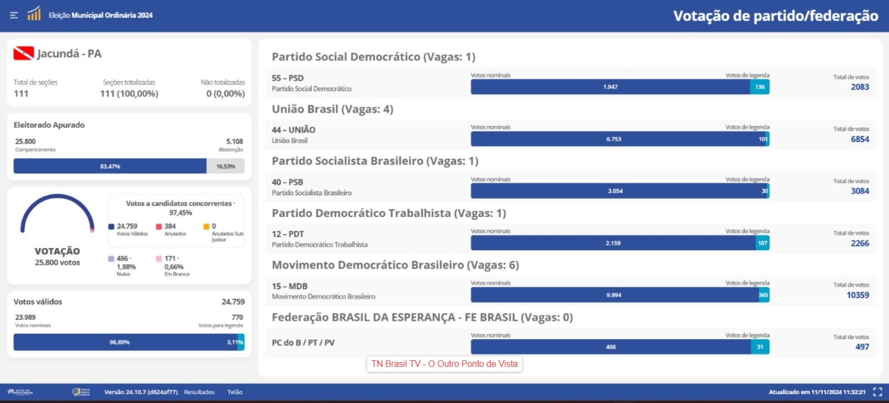This screenshot has width=889, height=403.
Task: Select the purple Nulos legend marker
Action: coord(111,259)
